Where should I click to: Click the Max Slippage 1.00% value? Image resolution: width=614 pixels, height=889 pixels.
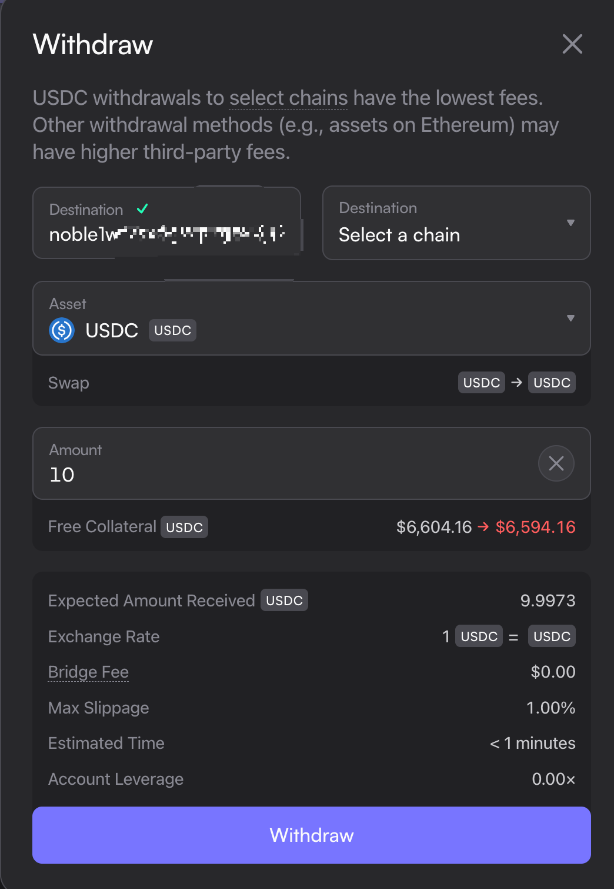[x=550, y=708]
